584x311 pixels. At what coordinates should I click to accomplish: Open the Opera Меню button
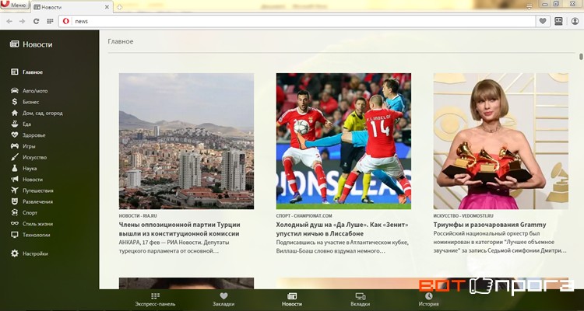pyautogui.click(x=14, y=5)
